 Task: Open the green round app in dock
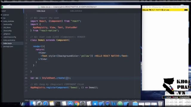click(x=120, y=104)
